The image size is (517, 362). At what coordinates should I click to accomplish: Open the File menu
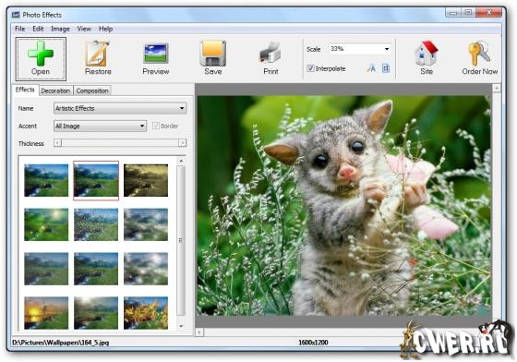[20, 29]
